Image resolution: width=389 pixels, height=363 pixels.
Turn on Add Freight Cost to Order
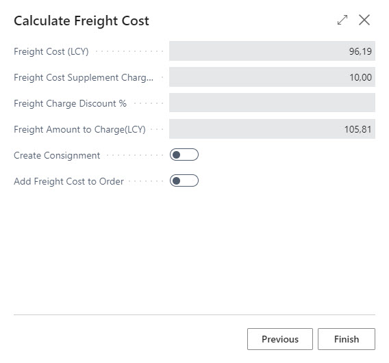(x=184, y=180)
